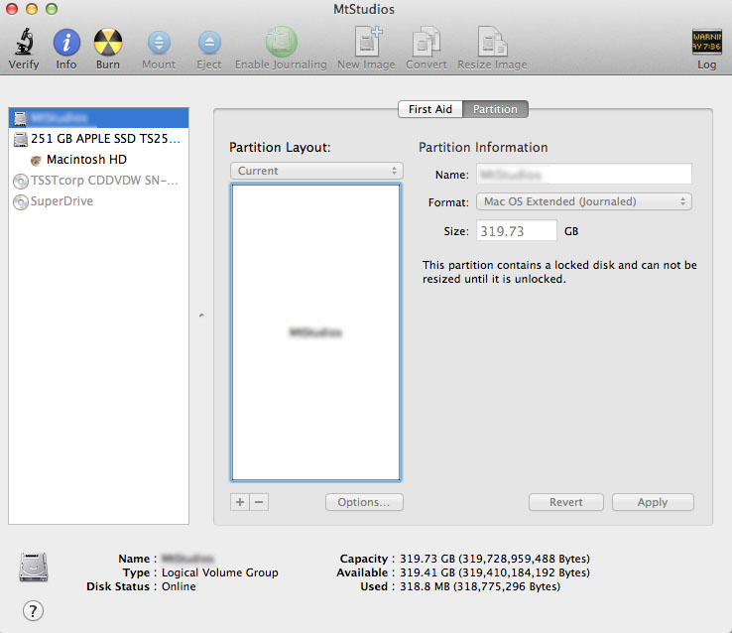Click the partition Name input field
732x633 pixels.
click(584, 174)
